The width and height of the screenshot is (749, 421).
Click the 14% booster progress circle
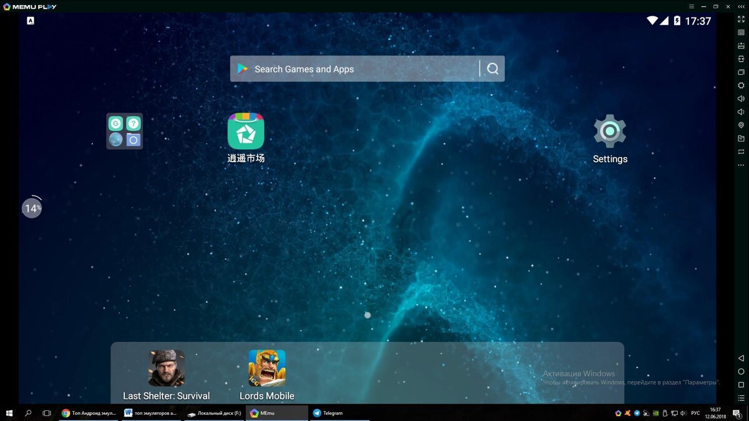click(x=32, y=208)
